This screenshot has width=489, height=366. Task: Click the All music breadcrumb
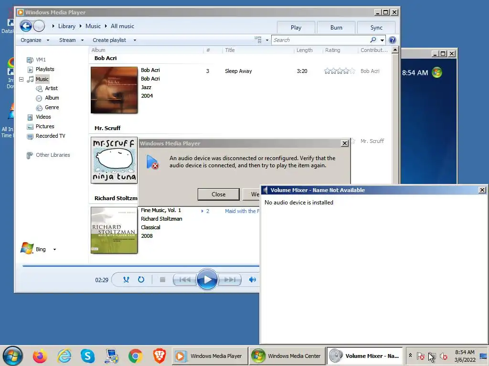pos(122,26)
